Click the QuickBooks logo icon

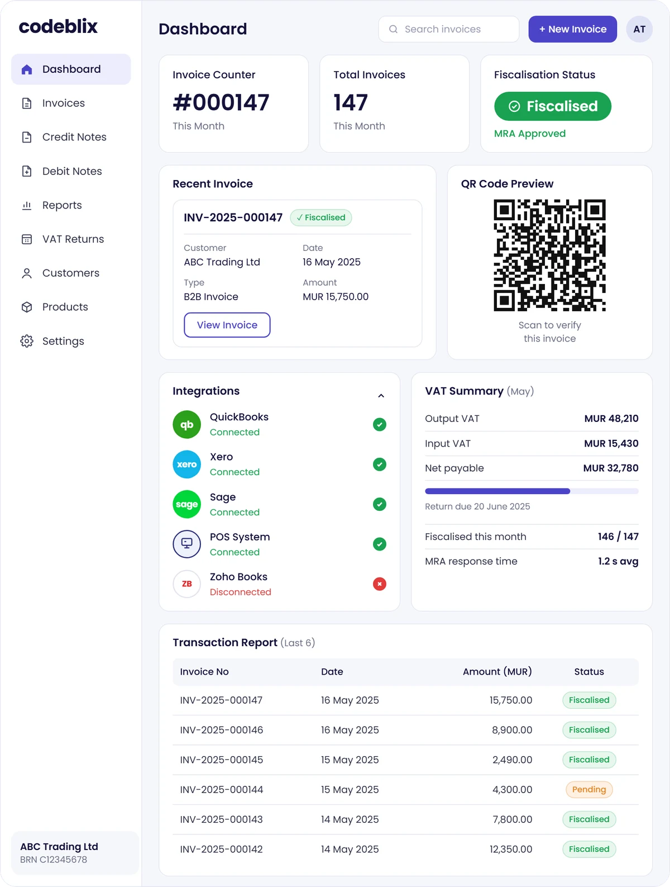(186, 425)
